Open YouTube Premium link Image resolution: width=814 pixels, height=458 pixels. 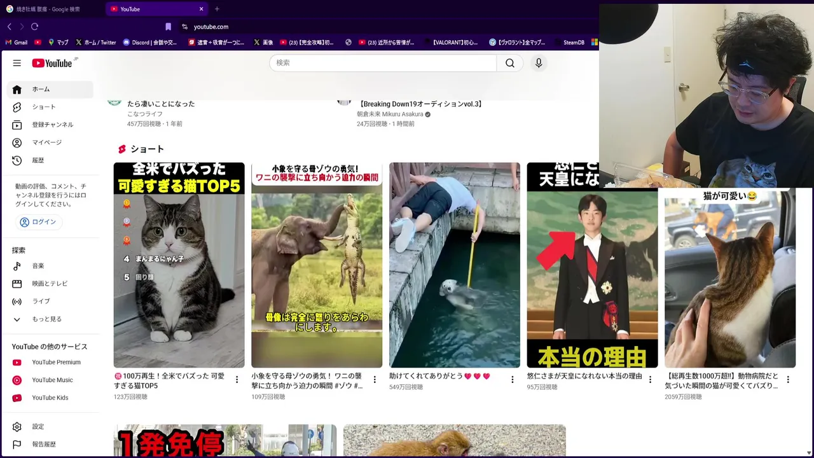tap(51, 363)
